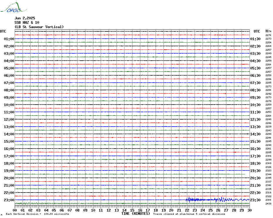
Task: Click the right 'UTC' axis label
Action: [x=257, y=31]
